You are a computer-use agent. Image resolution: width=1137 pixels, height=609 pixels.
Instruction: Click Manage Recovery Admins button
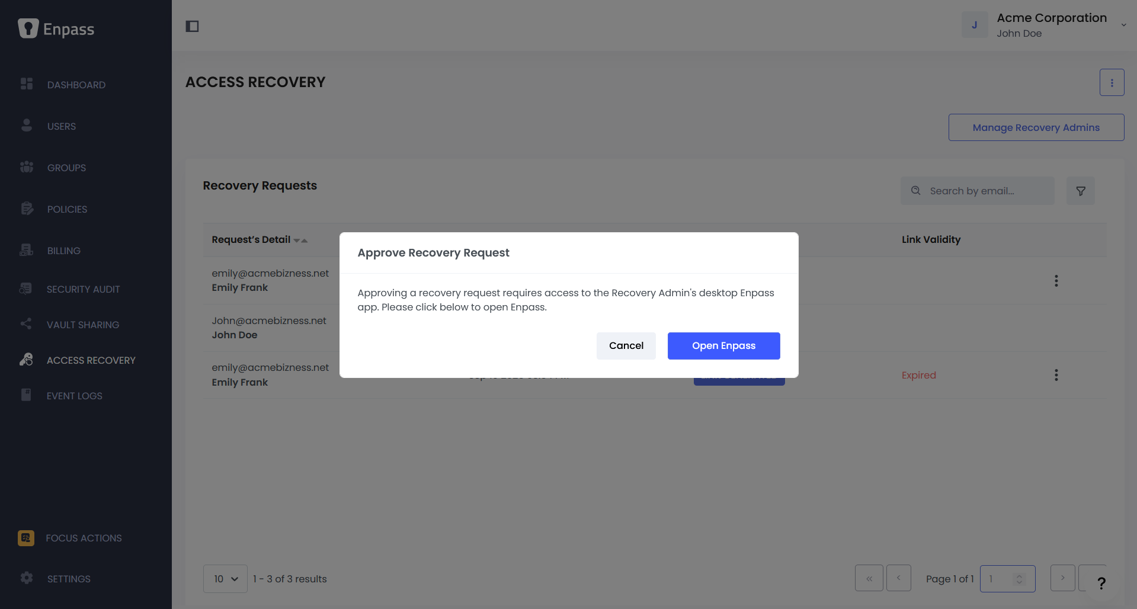1036,127
